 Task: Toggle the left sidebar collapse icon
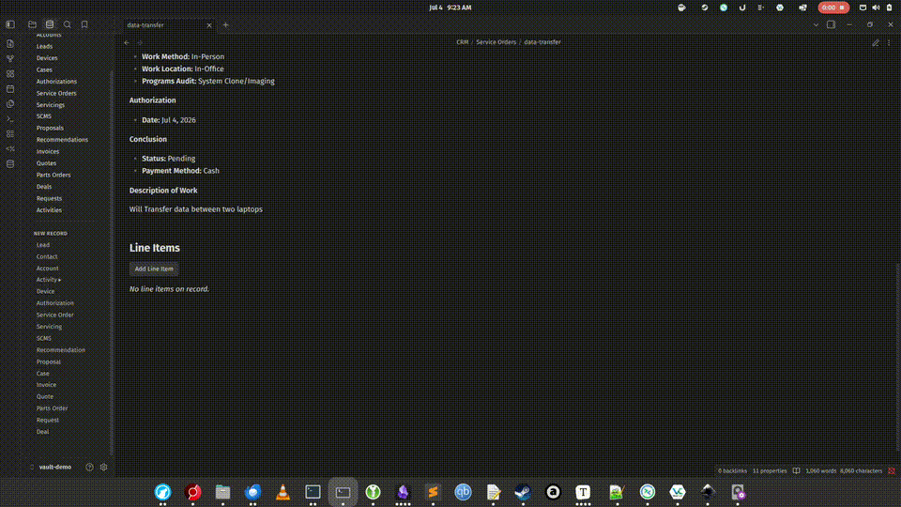coord(10,24)
